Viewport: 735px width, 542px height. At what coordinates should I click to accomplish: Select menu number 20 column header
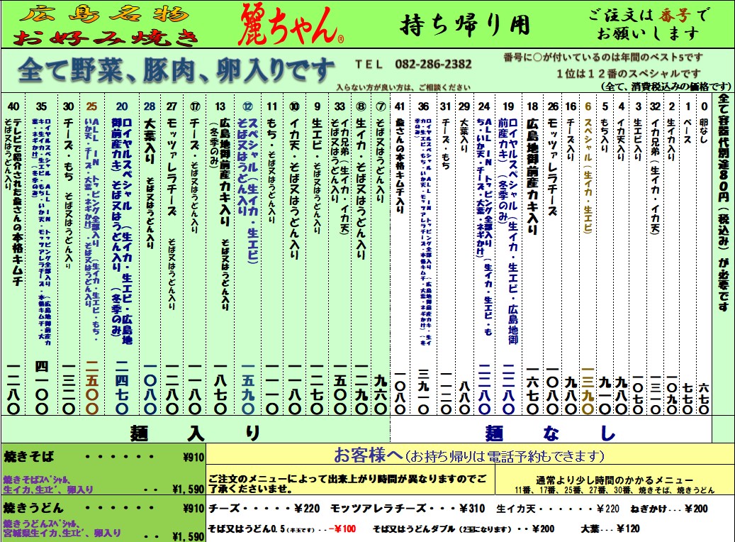[x=122, y=106]
